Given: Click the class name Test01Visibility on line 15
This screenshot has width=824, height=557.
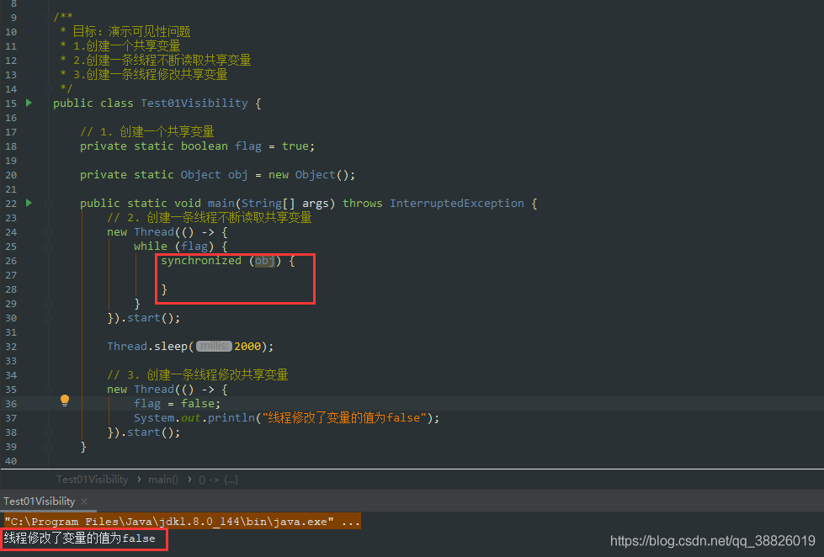Looking at the screenshot, I should pos(194,103).
